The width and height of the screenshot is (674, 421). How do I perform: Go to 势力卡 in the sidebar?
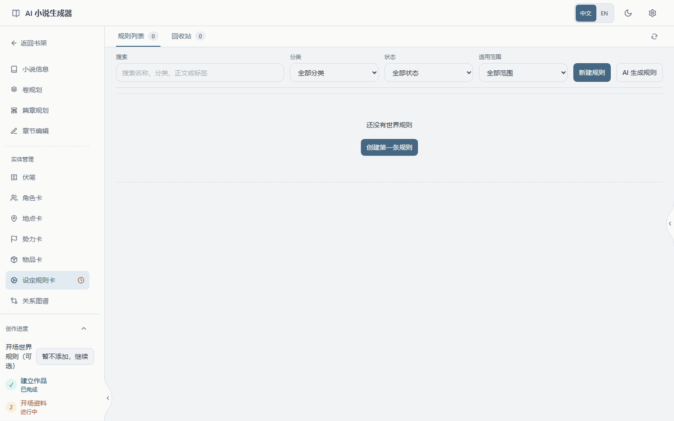(47, 239)
